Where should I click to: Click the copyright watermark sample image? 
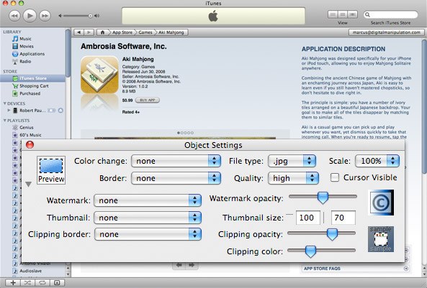pos(381,203)
